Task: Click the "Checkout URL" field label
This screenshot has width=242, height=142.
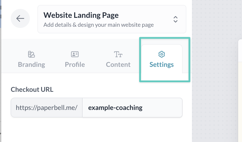Action: pyautogui.click(x=32, y=89)
